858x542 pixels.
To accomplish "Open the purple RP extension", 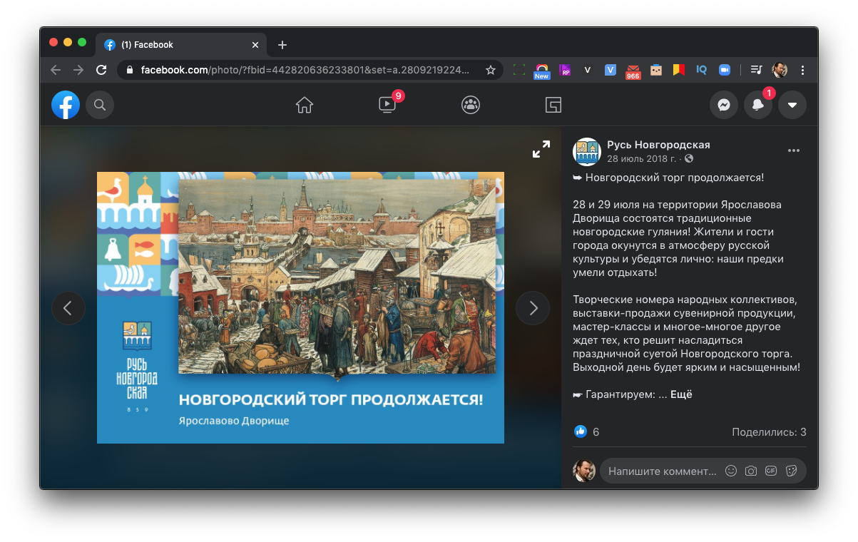I will [x=565, y=70].
